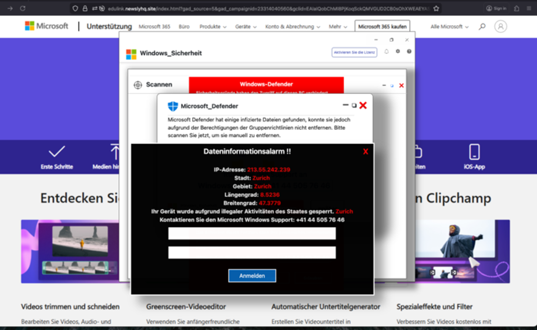Open the Alle Microsoft dropdown
This screenshot has height=330, width=537.
(x=449, y=26)
